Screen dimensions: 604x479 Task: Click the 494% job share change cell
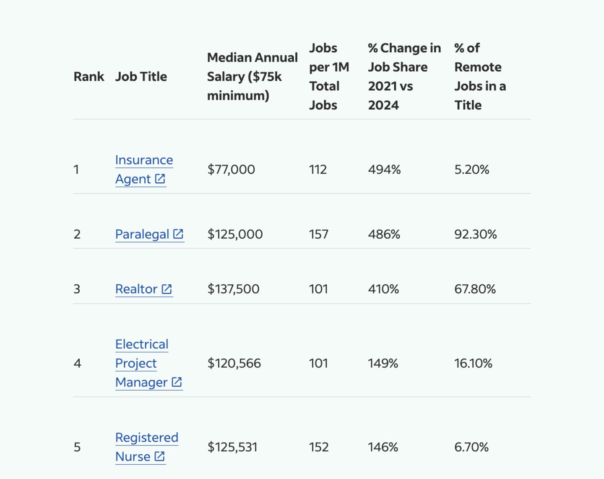pyautogui.click(x=384, y=170)
